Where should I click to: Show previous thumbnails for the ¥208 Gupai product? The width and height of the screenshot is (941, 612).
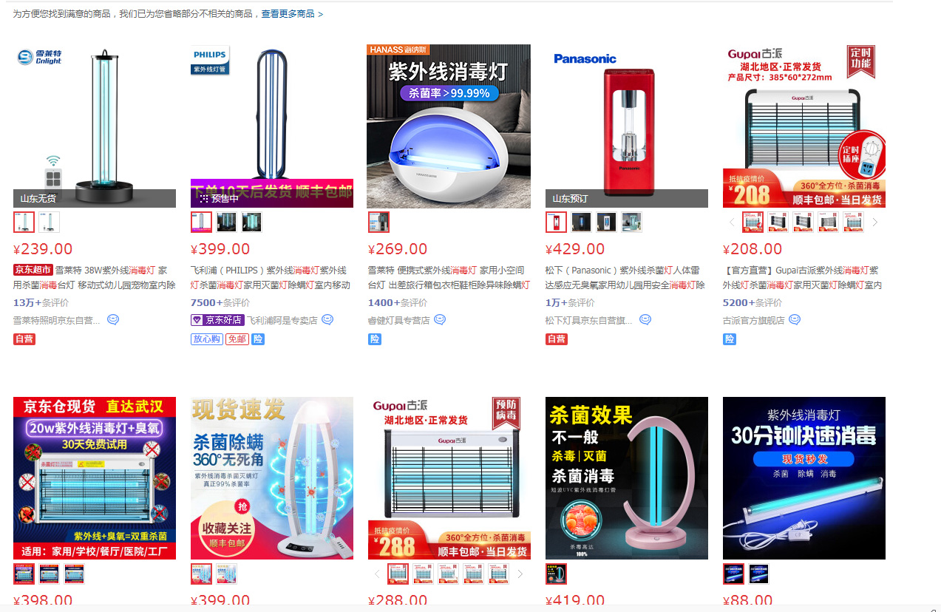733,222
